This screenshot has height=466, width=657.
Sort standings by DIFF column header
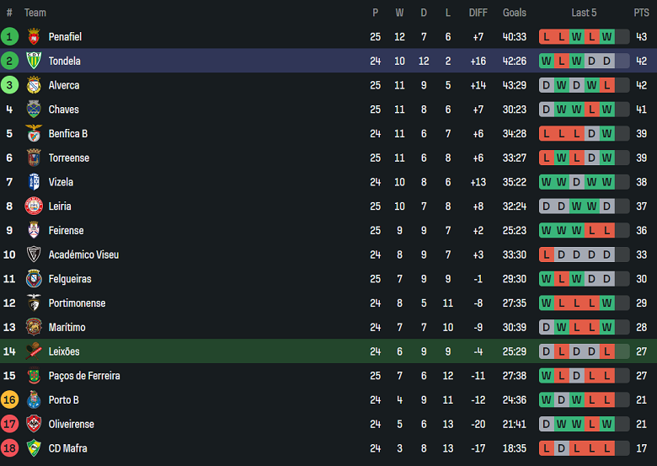pyautogui.click(x=478, y=13)
